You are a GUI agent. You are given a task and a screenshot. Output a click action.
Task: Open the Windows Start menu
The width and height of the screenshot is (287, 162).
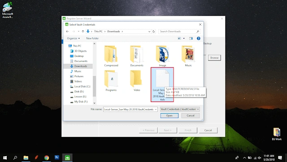coord(5,158)
